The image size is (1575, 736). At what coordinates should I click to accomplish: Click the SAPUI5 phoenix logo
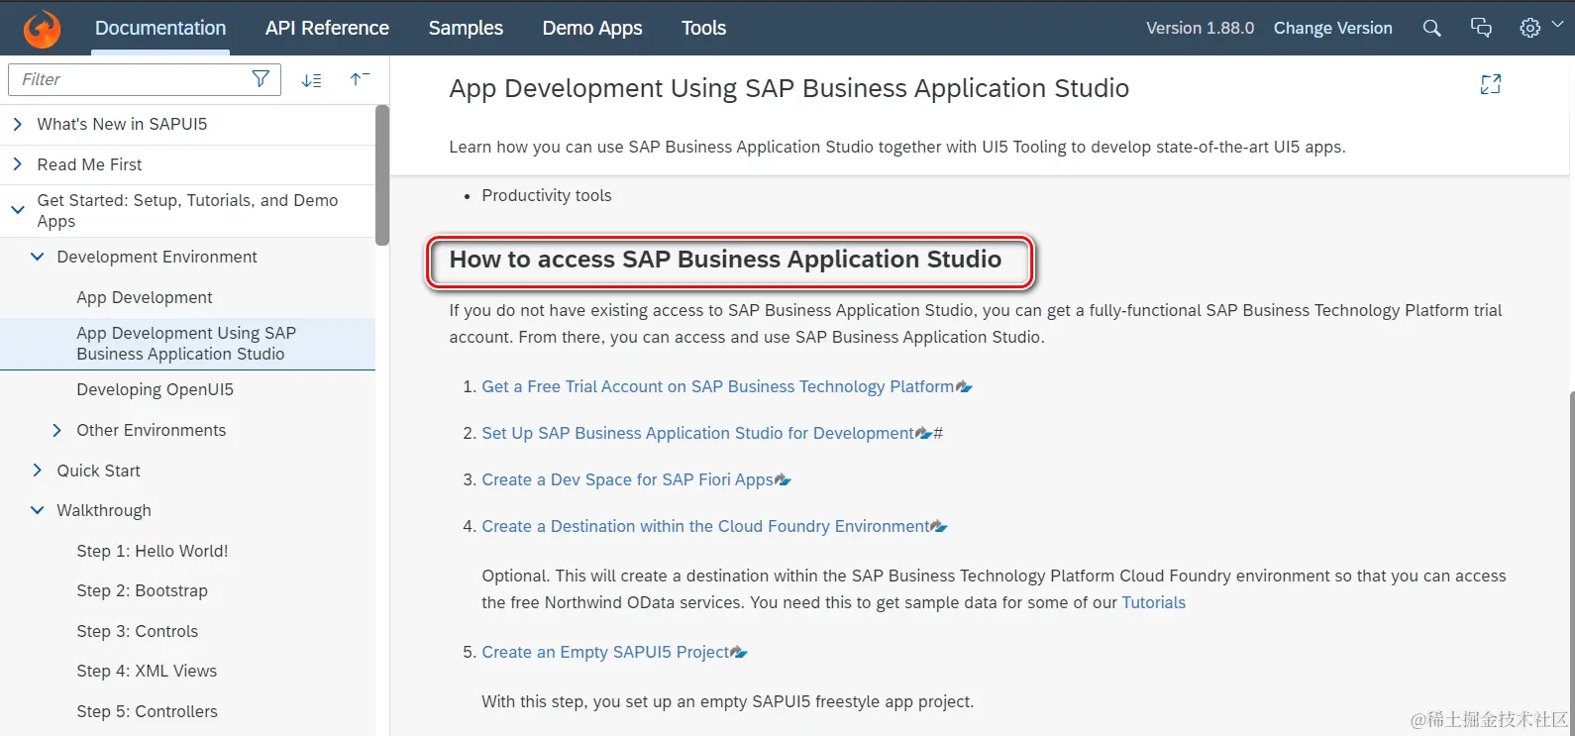[x=42, y=29]
